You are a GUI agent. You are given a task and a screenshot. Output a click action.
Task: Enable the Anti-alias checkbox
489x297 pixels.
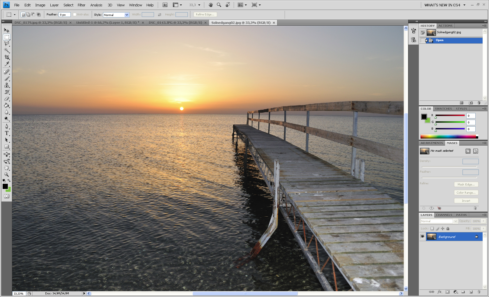point(75,15)
